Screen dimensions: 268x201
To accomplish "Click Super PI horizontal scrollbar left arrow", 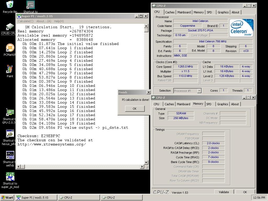I will point(19,166).
